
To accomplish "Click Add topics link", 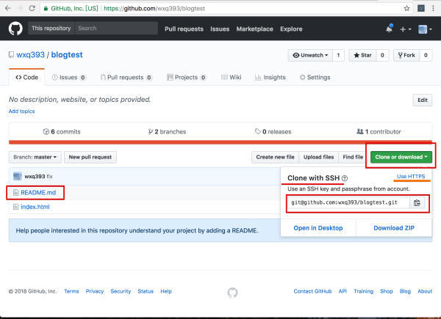I will pos(21,111).
